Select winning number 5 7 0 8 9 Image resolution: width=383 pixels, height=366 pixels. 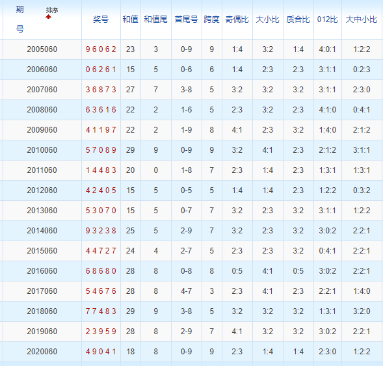[101, 150]
